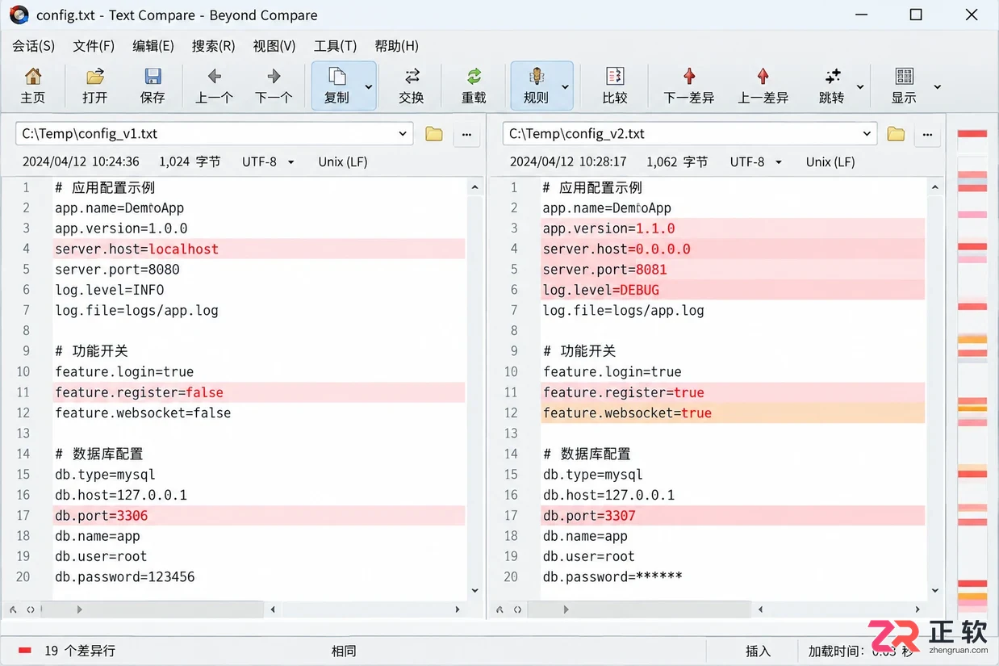The width and height of the screenshot is (999, 666).
Task: Jump to 上一差异 previous difference
Action: point(763,86)
